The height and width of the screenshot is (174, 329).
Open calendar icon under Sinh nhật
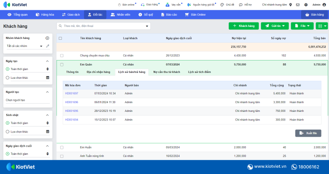(47, 132)
